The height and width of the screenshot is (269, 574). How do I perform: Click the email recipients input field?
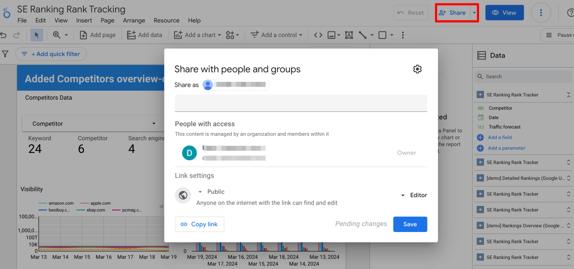coord(301,103)
